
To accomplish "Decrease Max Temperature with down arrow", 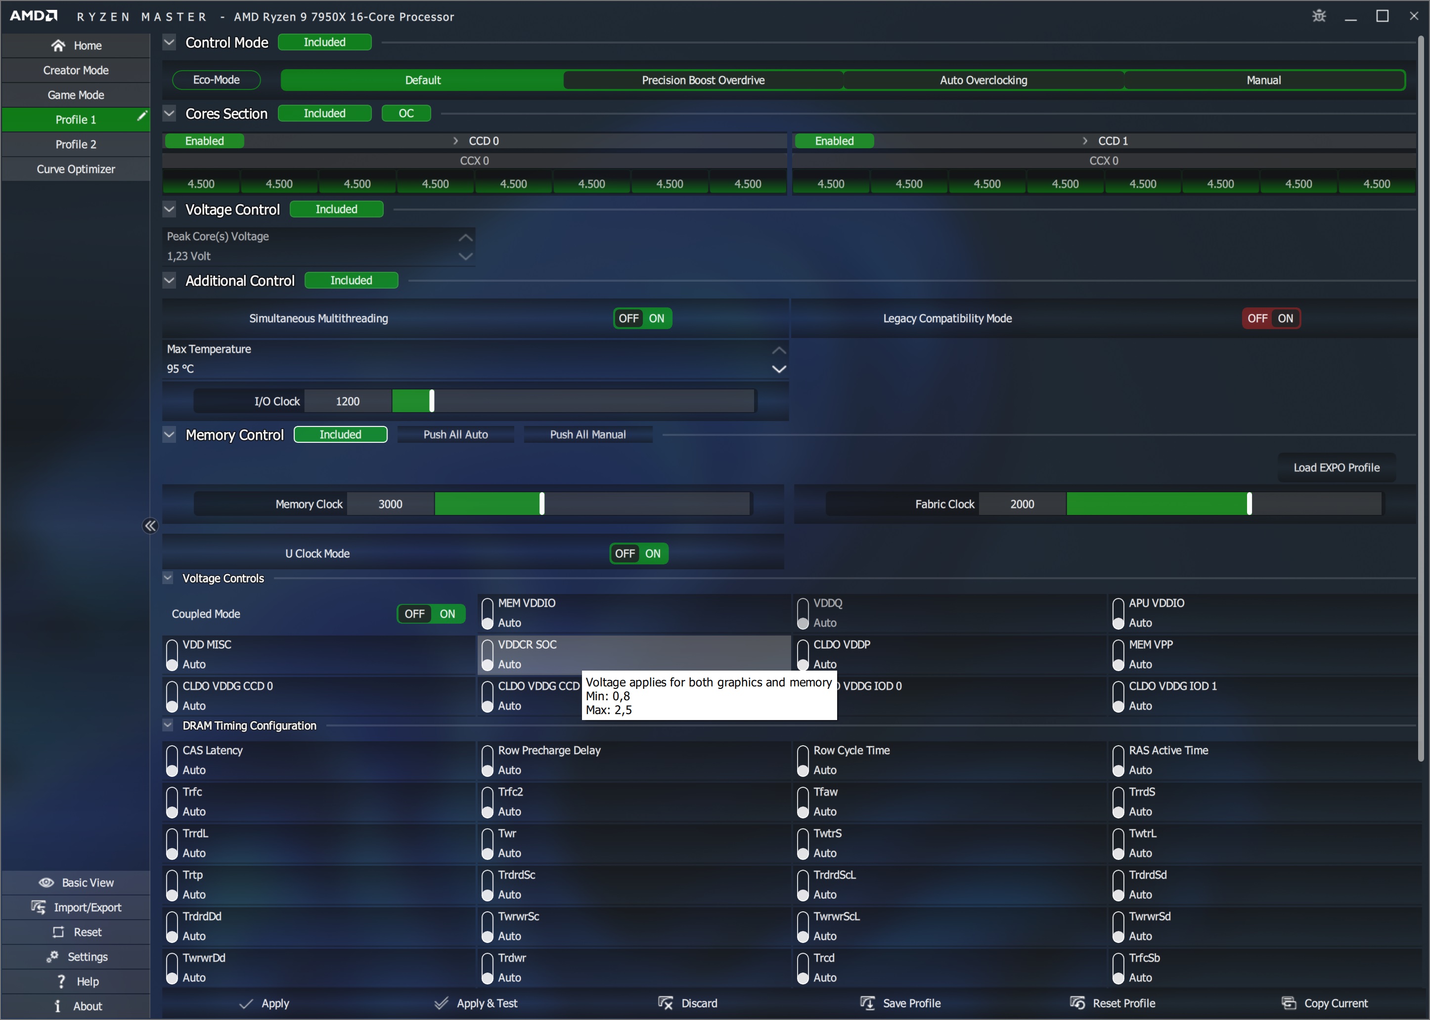I will (x=778, y=369).
